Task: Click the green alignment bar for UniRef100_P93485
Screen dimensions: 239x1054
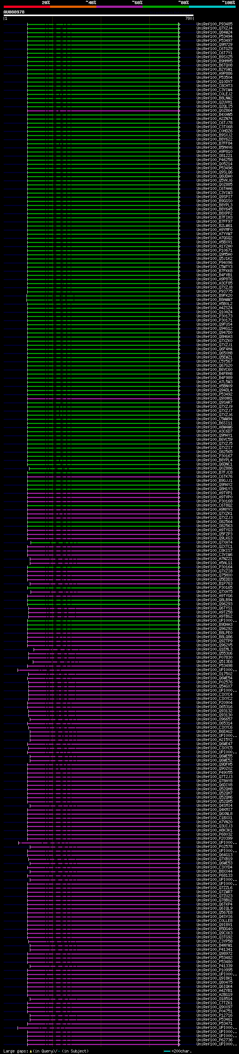Action: (x=103, y=24)
